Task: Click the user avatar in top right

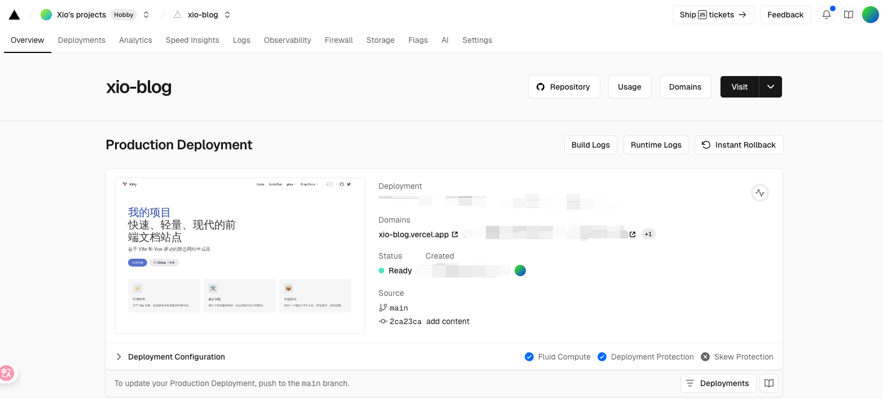Action: (x=870, y=15)
